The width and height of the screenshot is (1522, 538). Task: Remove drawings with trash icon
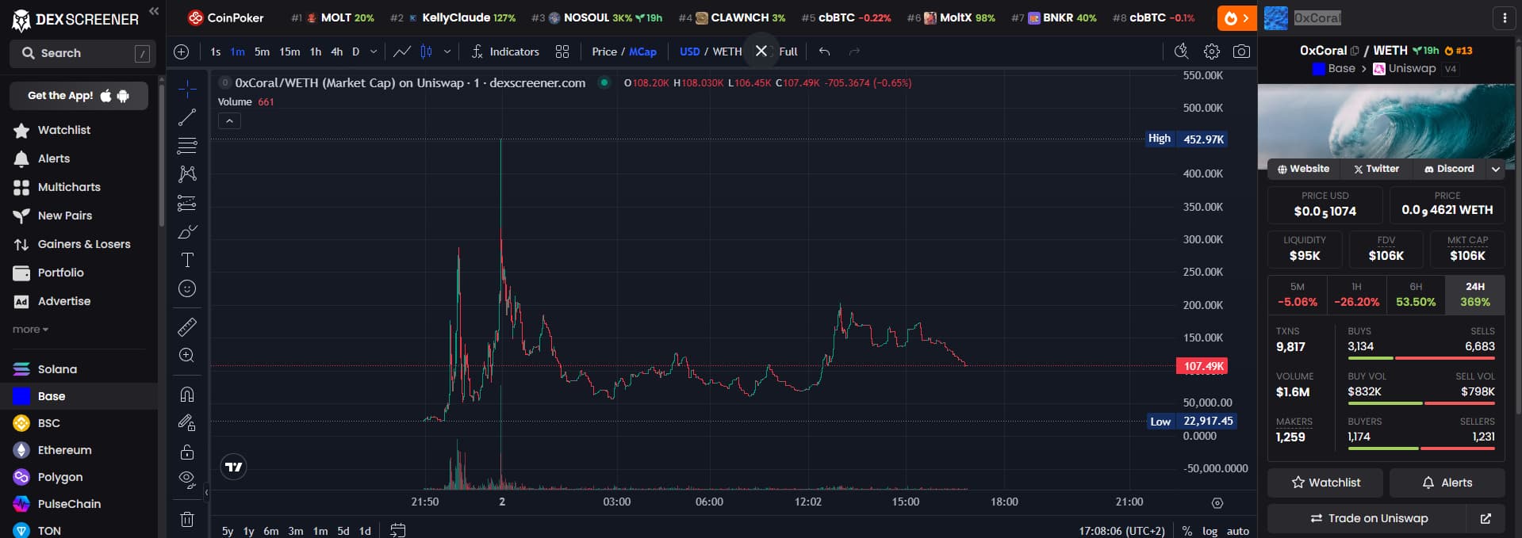tap(187, 520)
